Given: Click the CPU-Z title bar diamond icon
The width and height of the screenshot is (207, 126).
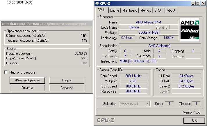Looking at the screenshot, I should pos(97,3).
